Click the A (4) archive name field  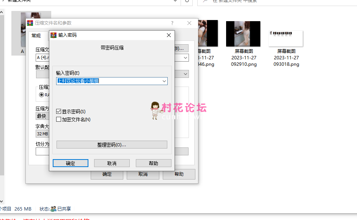point(42,57)
